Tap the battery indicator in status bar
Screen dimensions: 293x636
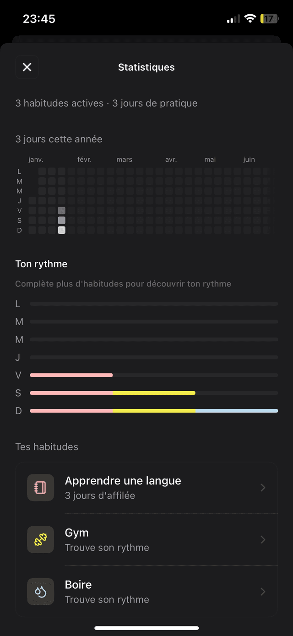(x=269, y=19)
